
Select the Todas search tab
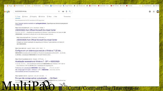pyautogui.click(x=18, y=17)
